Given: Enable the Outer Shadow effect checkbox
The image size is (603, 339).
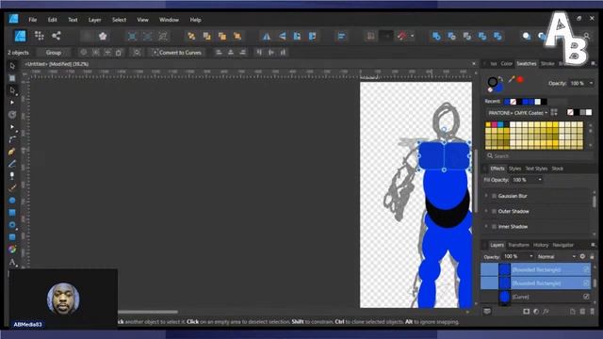Looking at the screenshot, I should 494,211.
